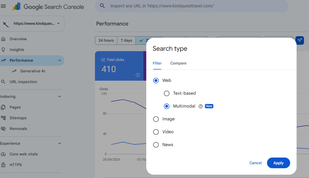Select the Web search type radio
Viewport: 309px width, 178px height.
(156, 80)
